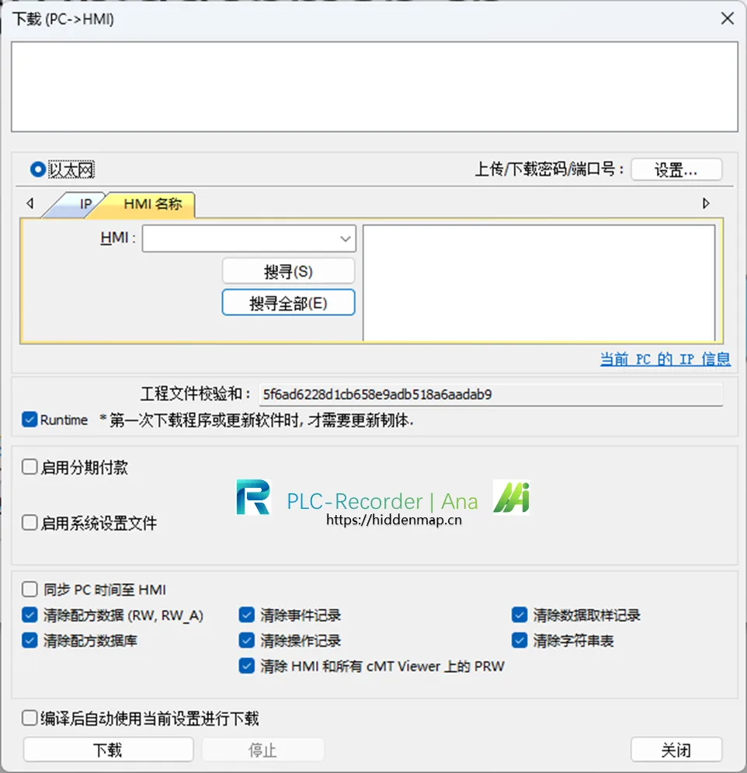Click the 搜寻(S) button
Image resolution: width=747 pixels, height=773 pixels.
[x=288, y=270]
